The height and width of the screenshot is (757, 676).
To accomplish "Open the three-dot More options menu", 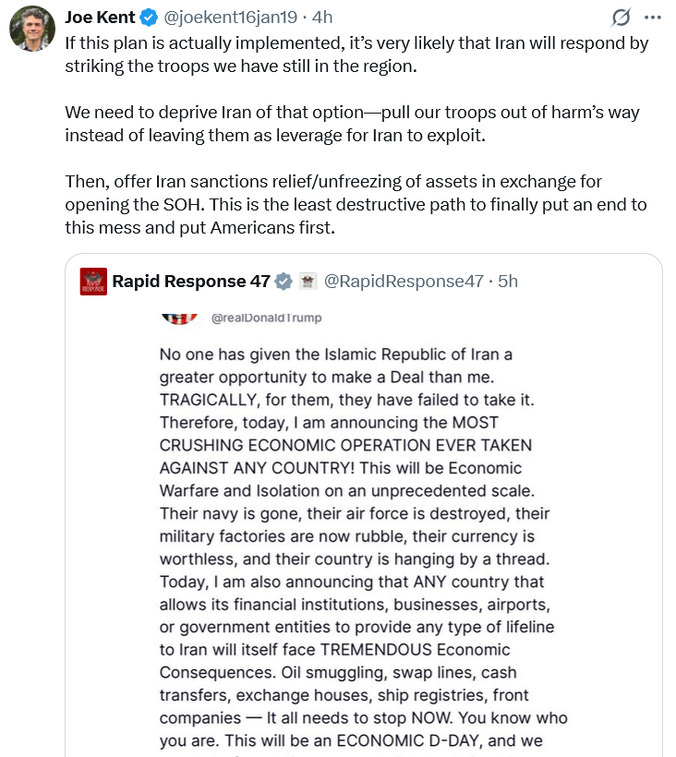I will (x=652, y=18).
